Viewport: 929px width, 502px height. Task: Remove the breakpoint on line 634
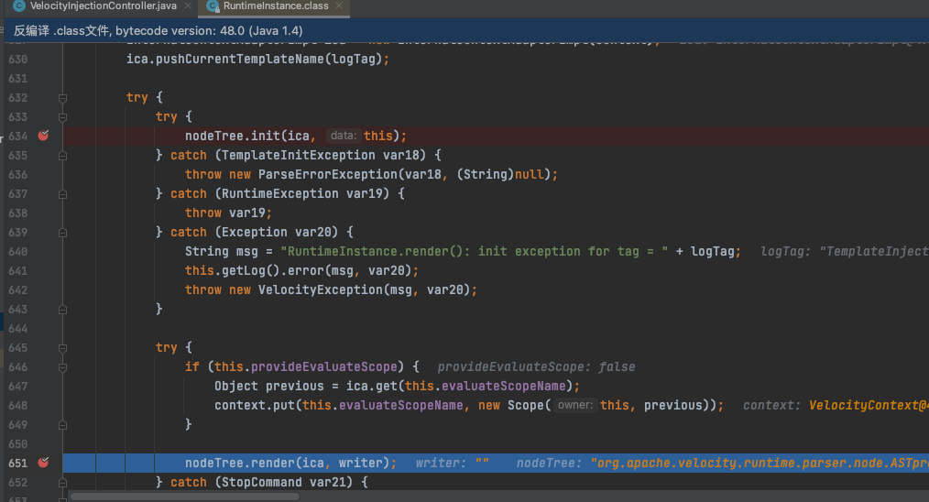[x=43, y=136]
